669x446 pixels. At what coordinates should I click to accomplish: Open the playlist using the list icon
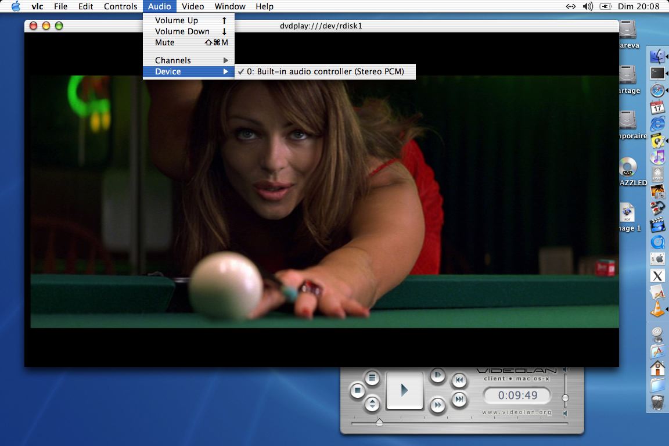[372, 379]
